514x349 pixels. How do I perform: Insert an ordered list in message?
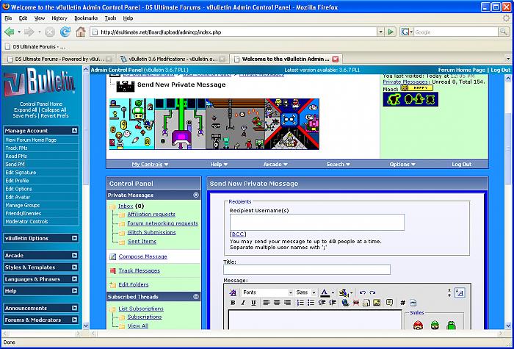(x=301, y=303)
